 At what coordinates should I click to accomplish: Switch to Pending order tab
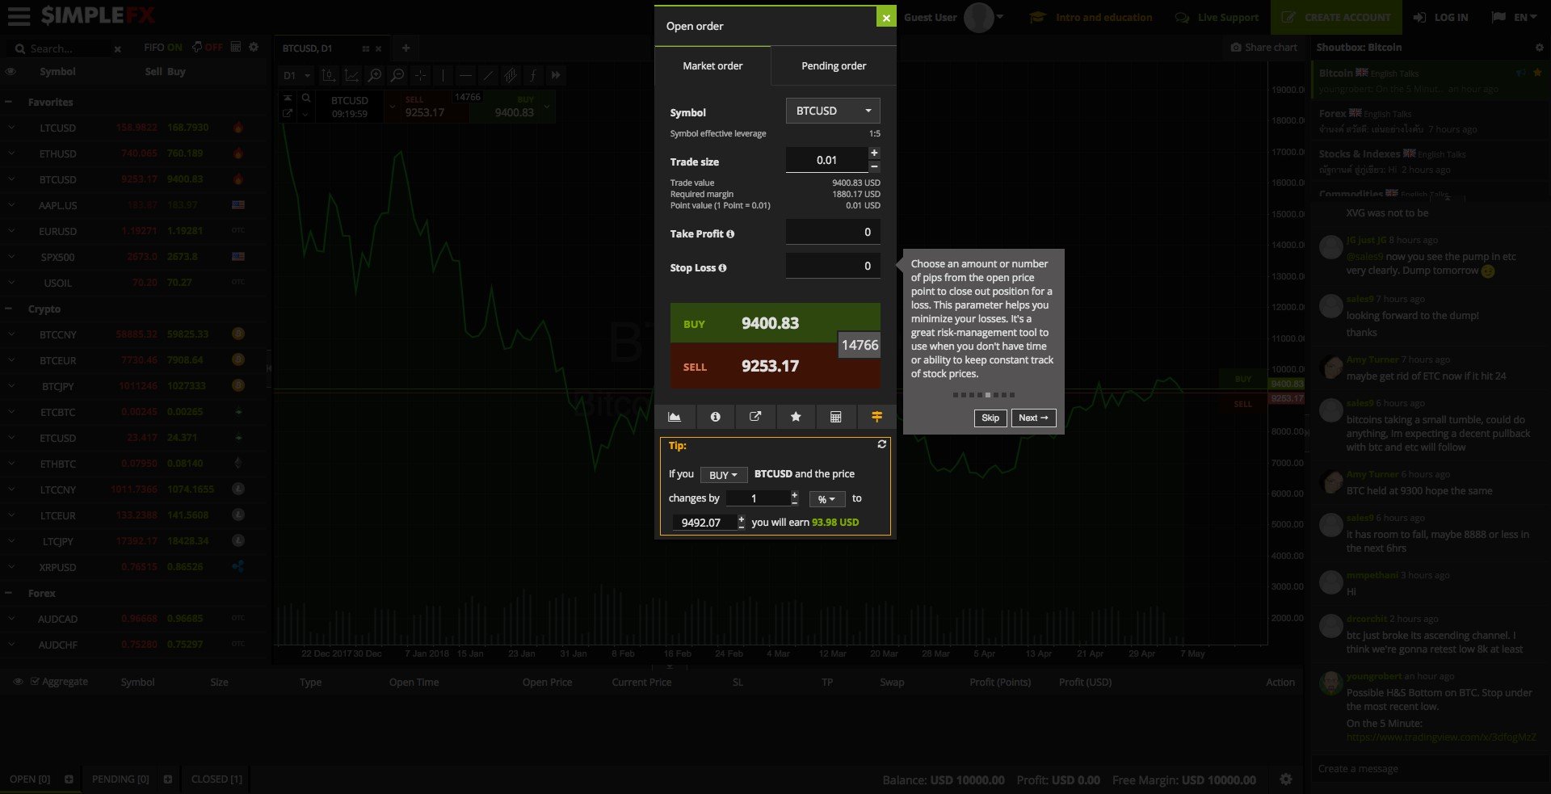click(x=834, y=66)
